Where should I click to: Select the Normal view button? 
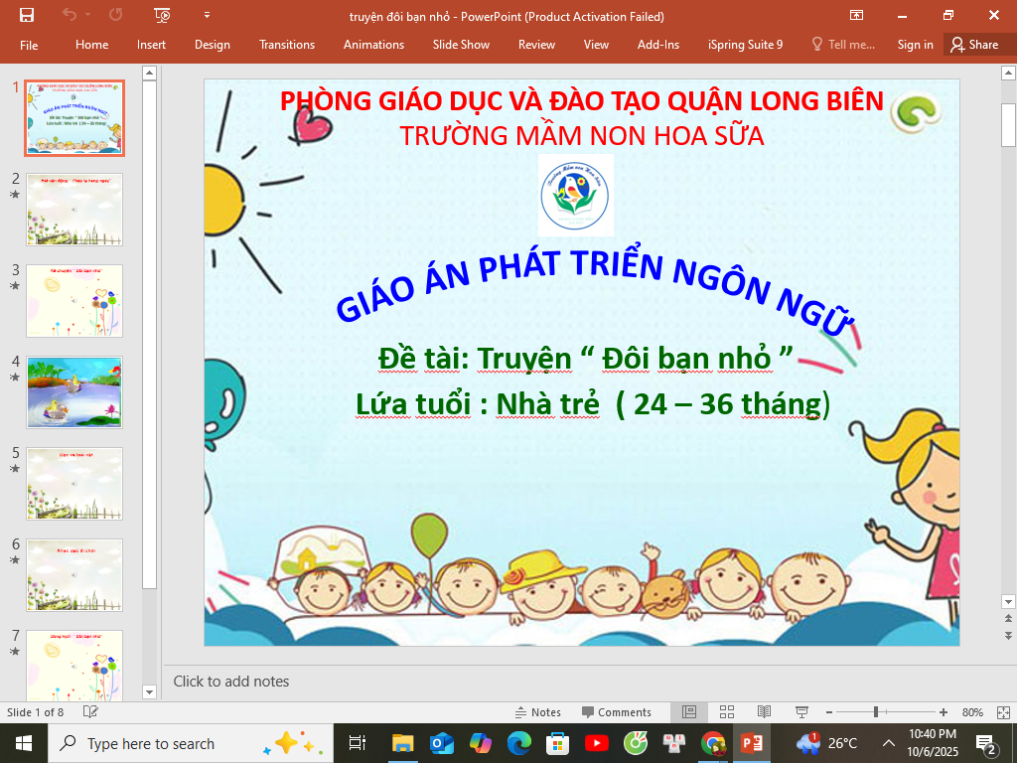point(689,712)
